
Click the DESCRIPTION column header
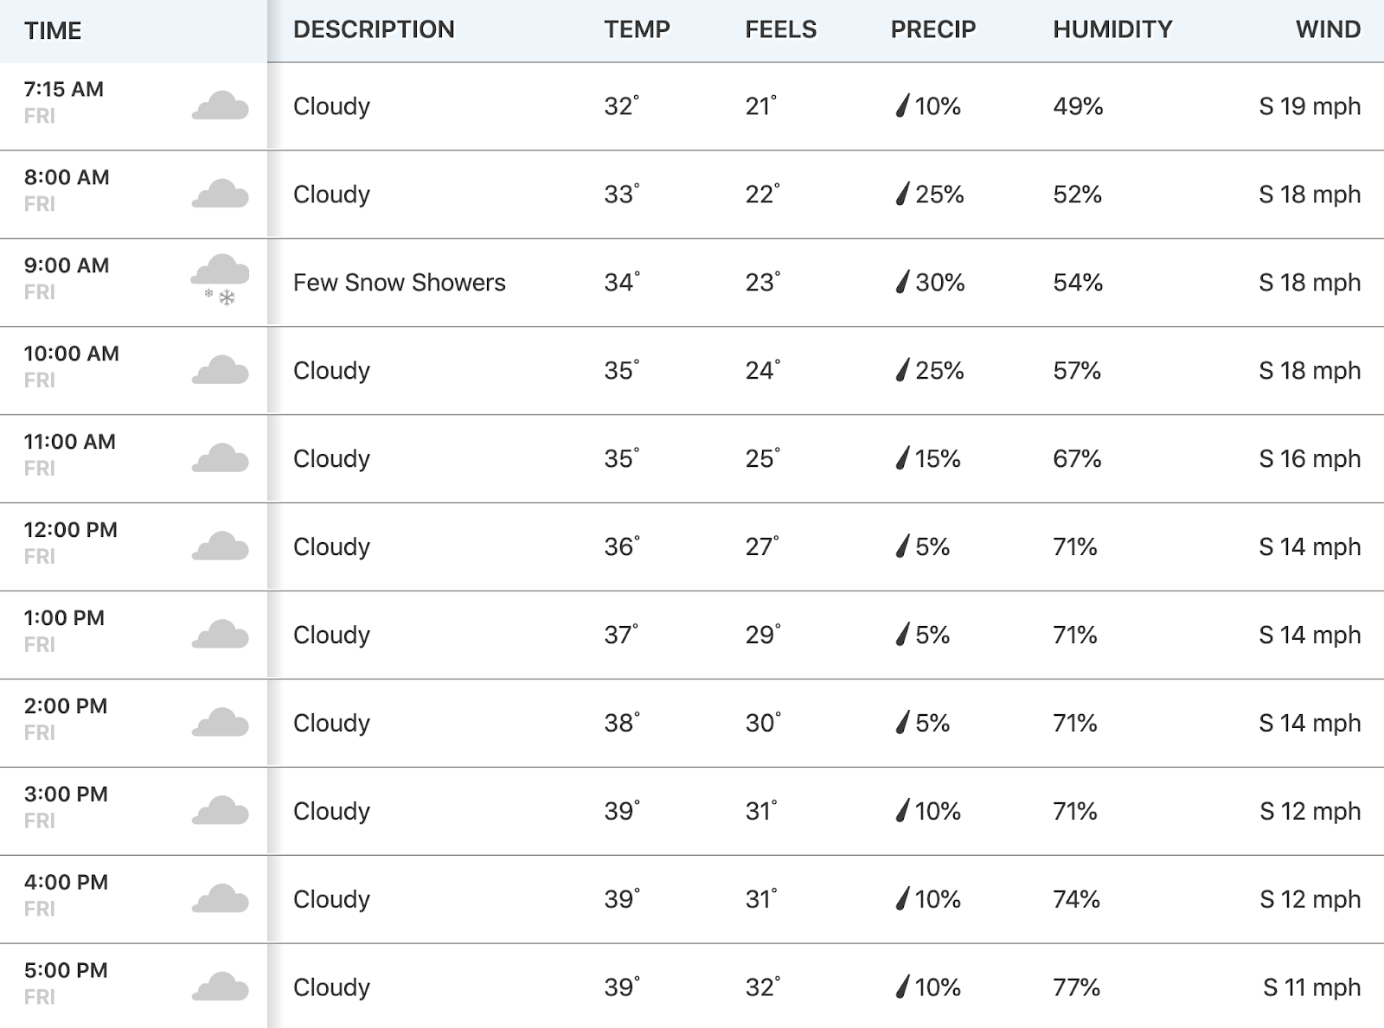(x=374, y=29)
